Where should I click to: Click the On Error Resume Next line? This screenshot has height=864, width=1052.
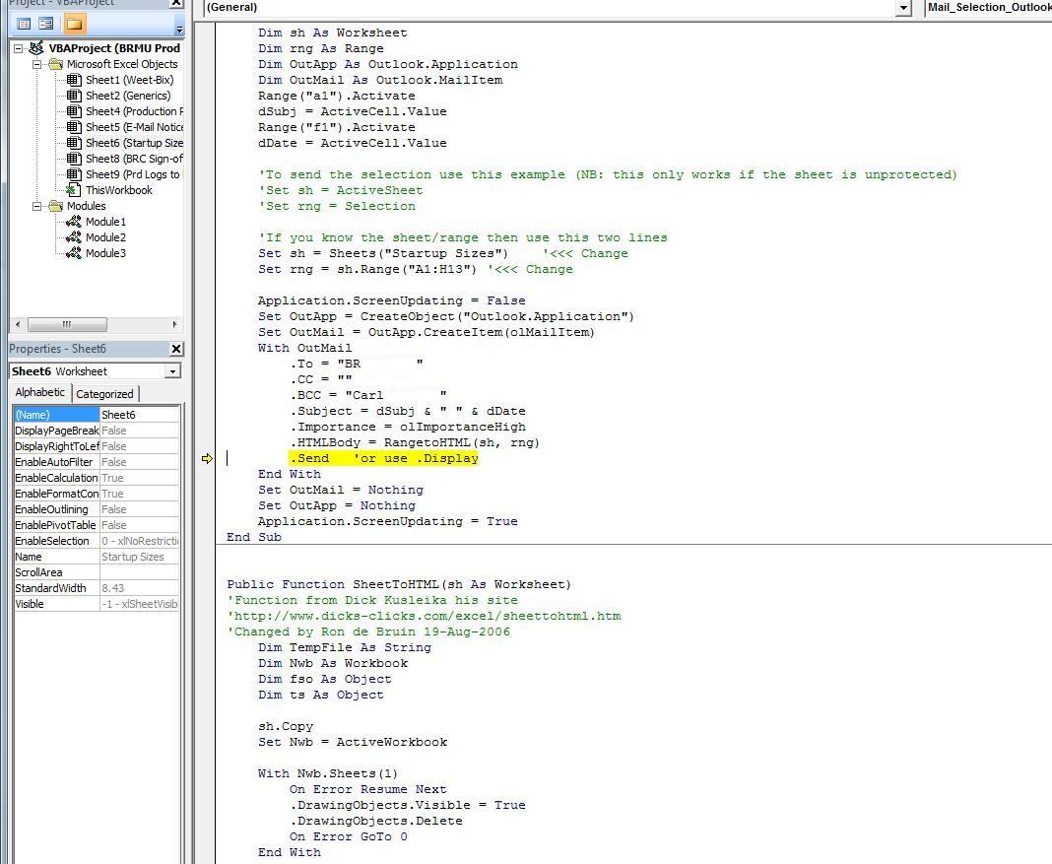[367, 789]
